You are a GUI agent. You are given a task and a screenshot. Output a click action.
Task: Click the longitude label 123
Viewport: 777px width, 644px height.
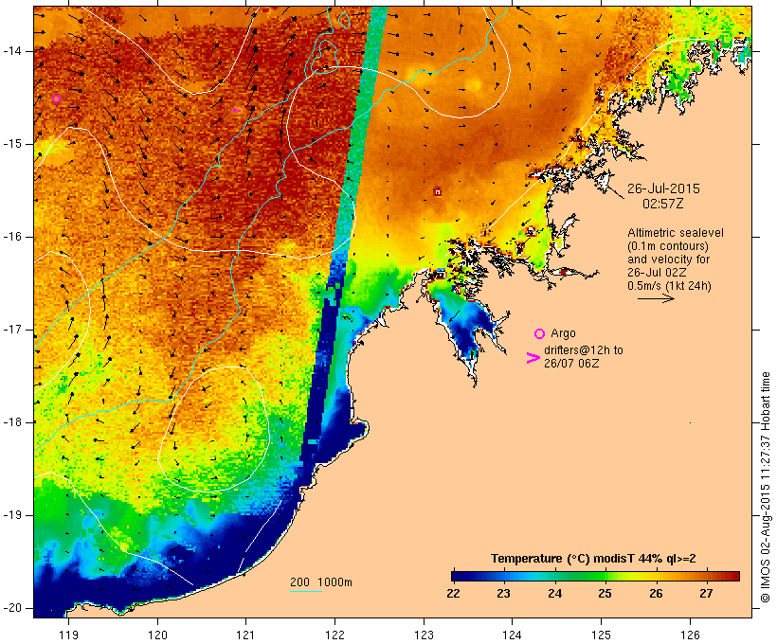click(x=424, y=635)
